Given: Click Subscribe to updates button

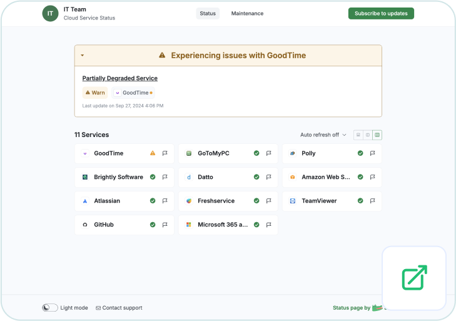Looking at the screenshot, I should tap(381, 13).
